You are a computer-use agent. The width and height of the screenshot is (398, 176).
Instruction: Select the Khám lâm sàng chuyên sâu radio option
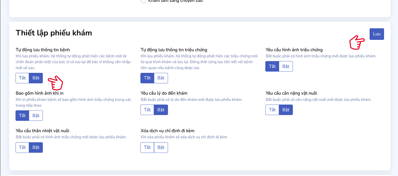[x=143, y=1]
